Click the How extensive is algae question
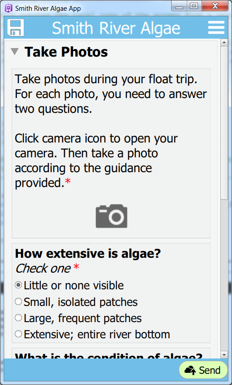The image size is (232, 385). click(88, 254)
